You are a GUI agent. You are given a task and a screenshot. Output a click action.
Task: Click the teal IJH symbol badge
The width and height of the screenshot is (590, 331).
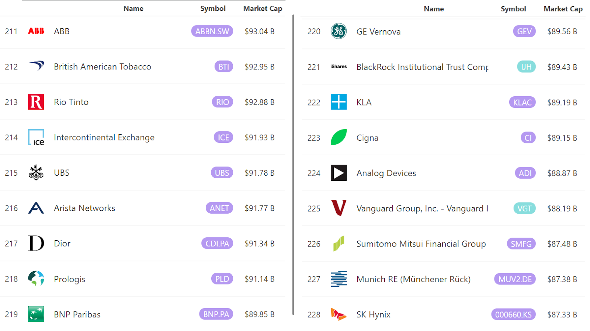[x=526, y=67]
